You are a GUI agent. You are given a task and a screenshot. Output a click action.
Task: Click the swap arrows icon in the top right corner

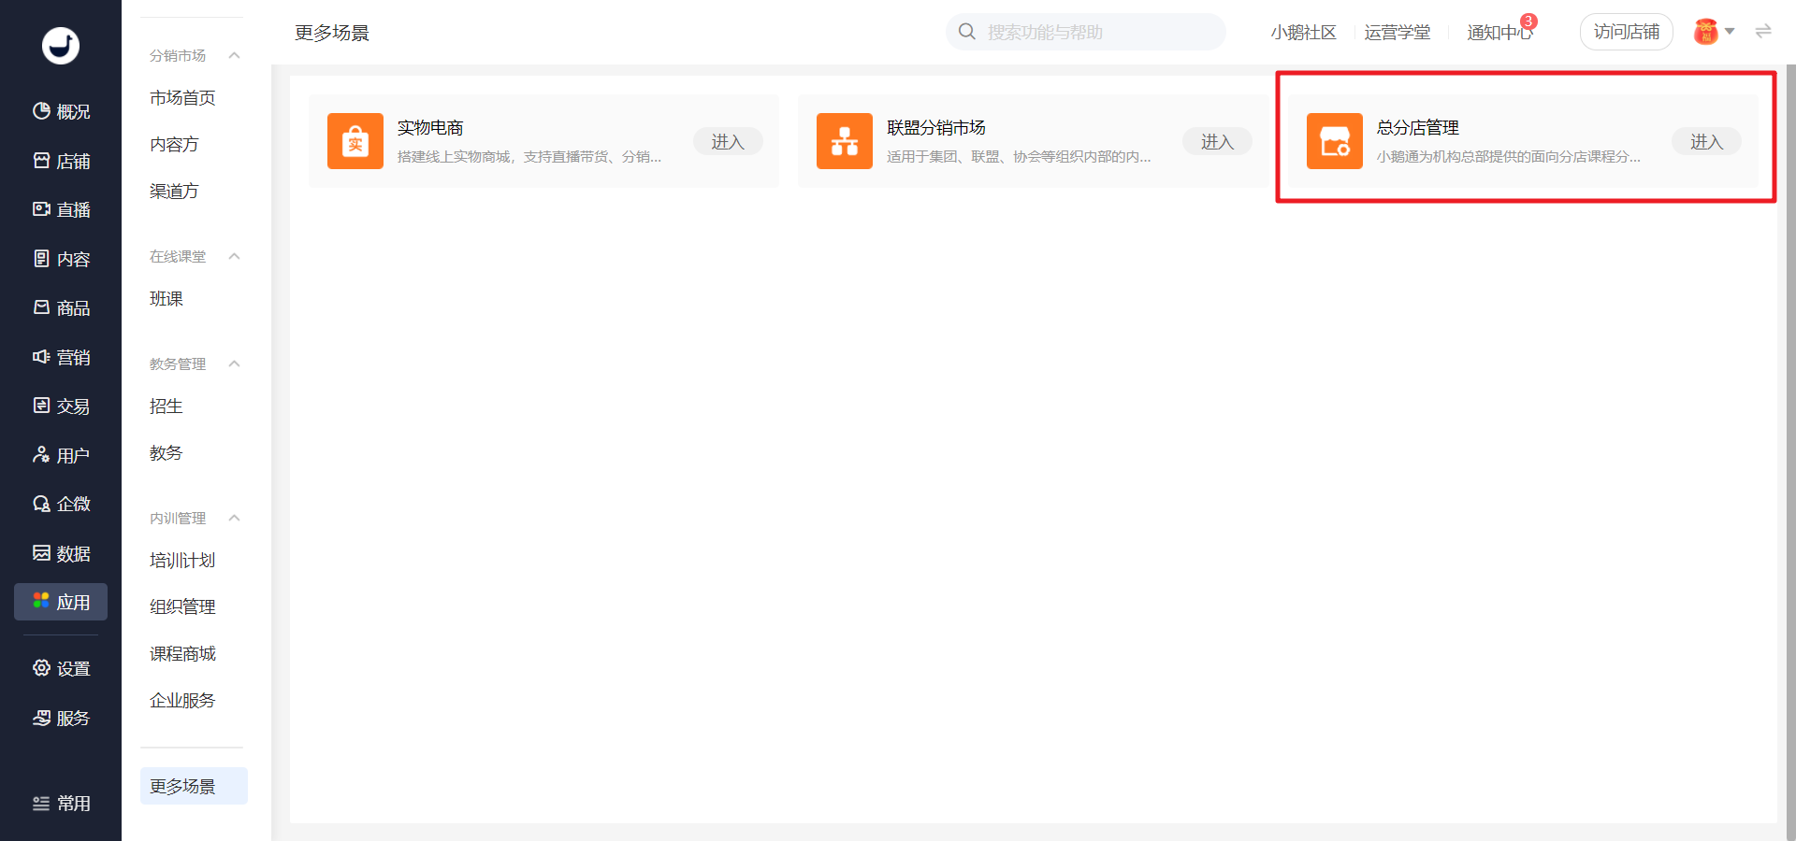pyautogui.click(x=1763, y=32)
